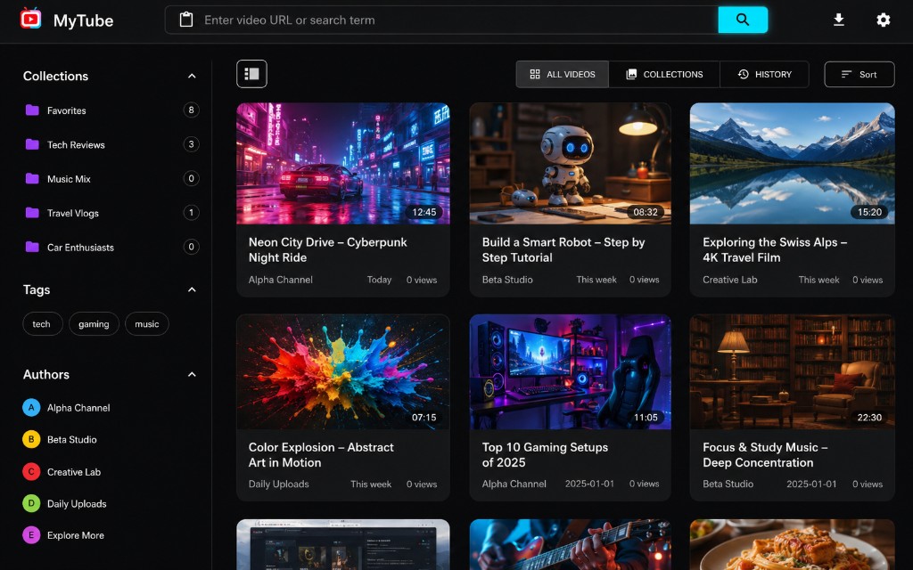
Task: Click 'Daily Uploads' under the Color Explosion video
Action: coord(279,484)
